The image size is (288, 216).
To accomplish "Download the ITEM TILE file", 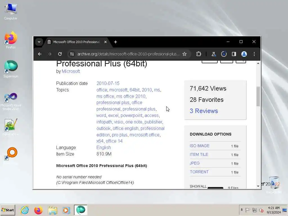I will [x=199, y=154].
